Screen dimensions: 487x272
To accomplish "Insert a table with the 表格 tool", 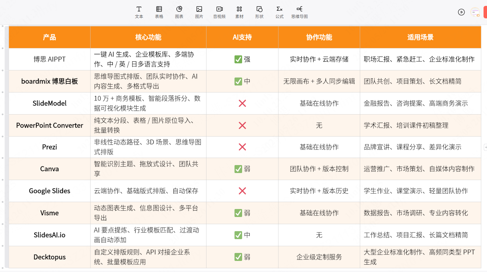I will [159, 12].
